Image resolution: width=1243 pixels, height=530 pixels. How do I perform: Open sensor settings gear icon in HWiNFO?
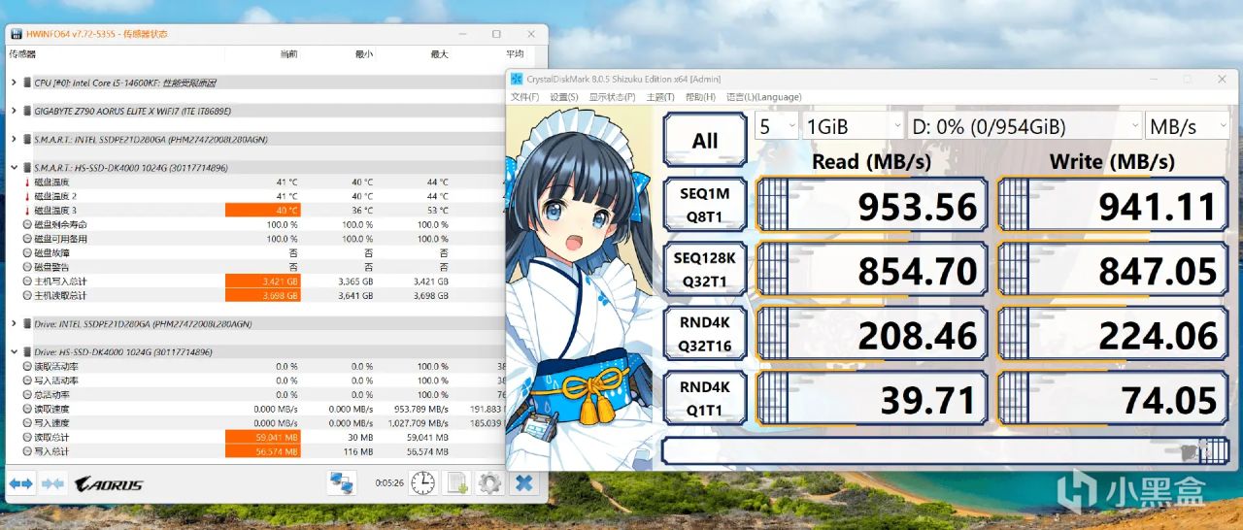490,482
